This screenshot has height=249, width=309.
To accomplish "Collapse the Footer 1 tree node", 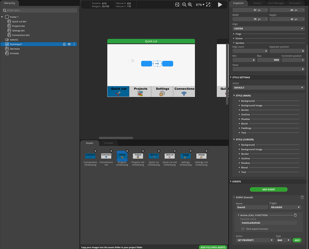I will pos(2,17).
